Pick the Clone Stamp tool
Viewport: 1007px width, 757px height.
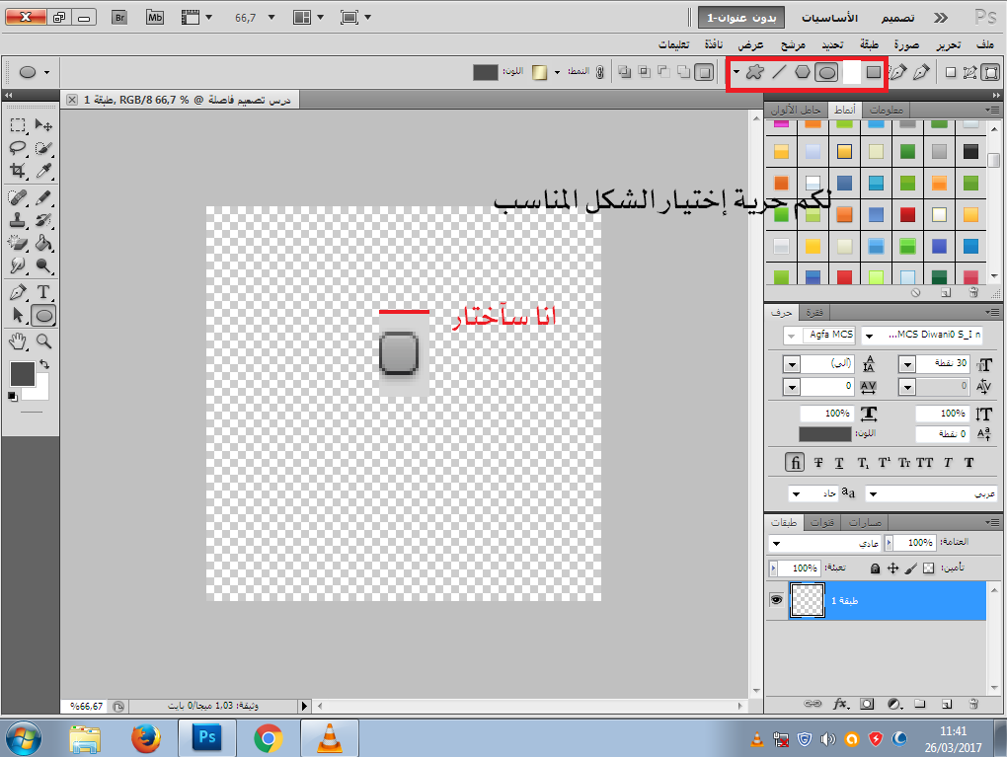pos(18,219)
